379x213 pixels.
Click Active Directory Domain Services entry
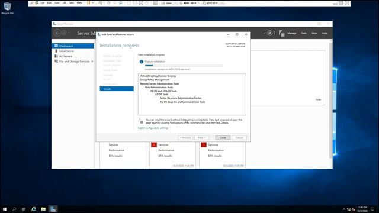click(x=158, y=76)
